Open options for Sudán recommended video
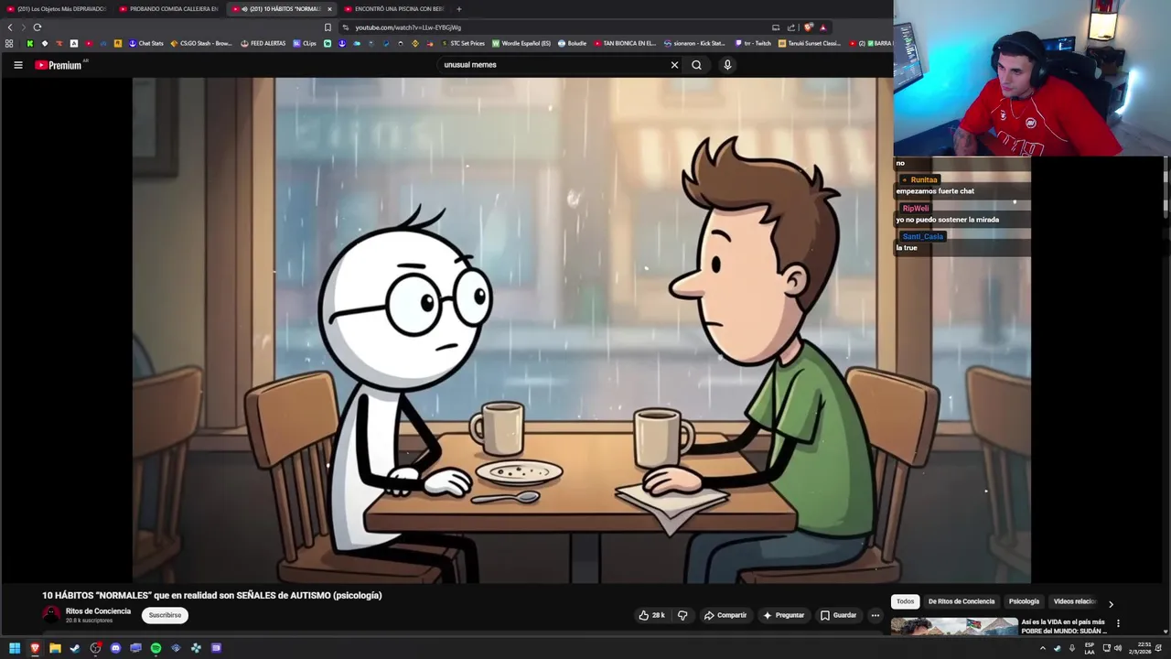Viewport: 1171px width, 659px height. [x=1118, y=623]
